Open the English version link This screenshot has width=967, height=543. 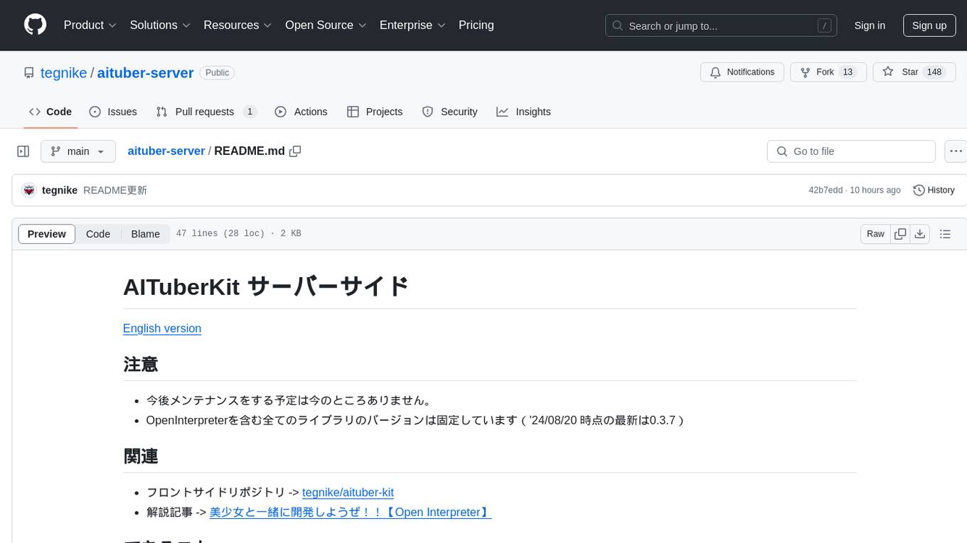tap(162, 328)
